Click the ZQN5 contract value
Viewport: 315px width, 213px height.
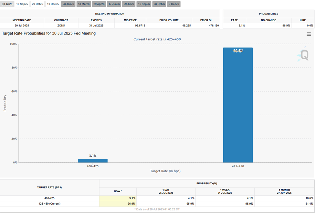point(61,25)
